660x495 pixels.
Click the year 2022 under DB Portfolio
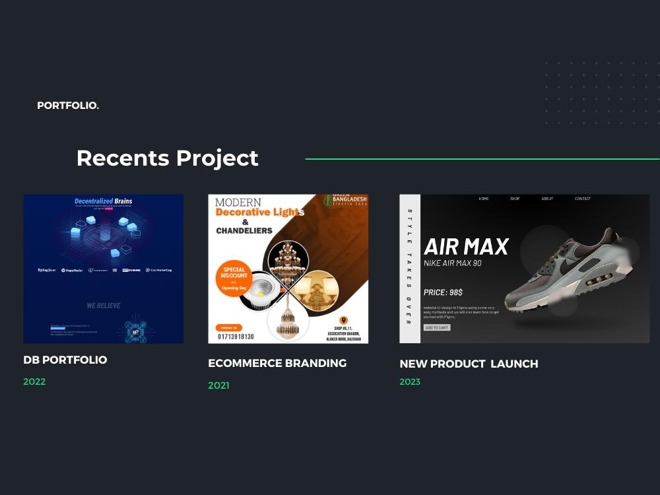click(34, 381)
